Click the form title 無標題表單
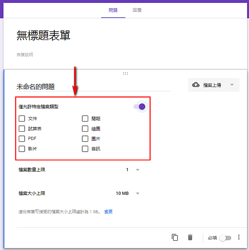The height and width of the screenshot is (250, 249). click(43, 35)
